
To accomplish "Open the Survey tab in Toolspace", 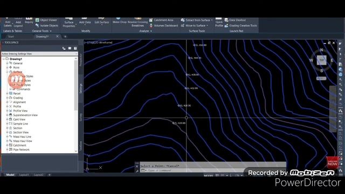I will [80, 117].
